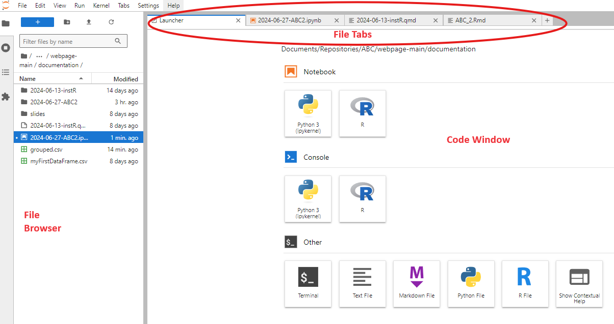
Task: Click the Filter files by name field
Action: pos(67,41)
